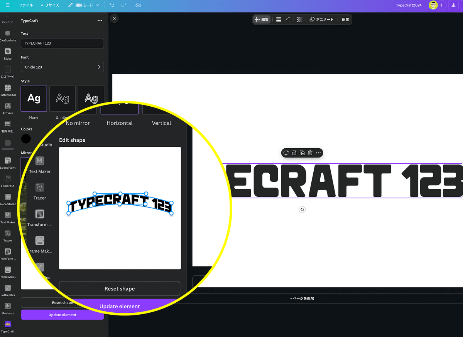463x337 pixels.
Task: Set Mirror to Vertical
Action: pos(161,123)
